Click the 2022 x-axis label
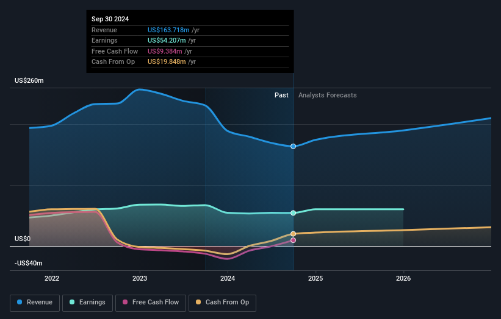501x319 pixels. (52, 278)
